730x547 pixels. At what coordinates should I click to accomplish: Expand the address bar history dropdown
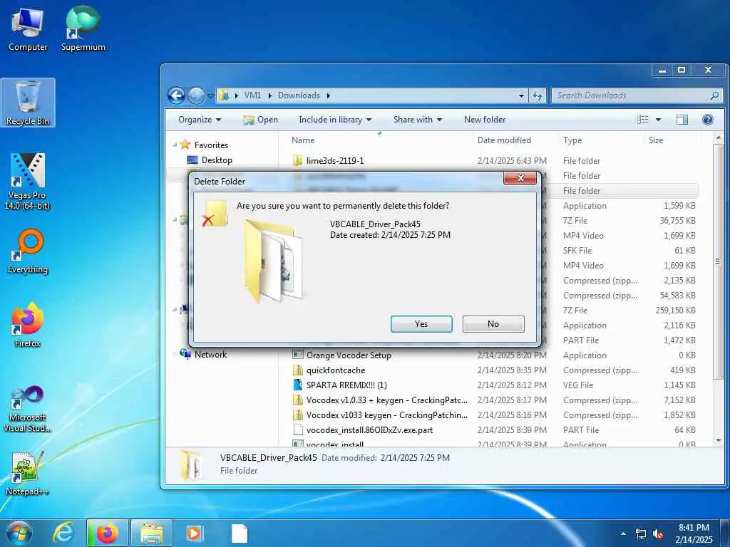coord(521,96)
